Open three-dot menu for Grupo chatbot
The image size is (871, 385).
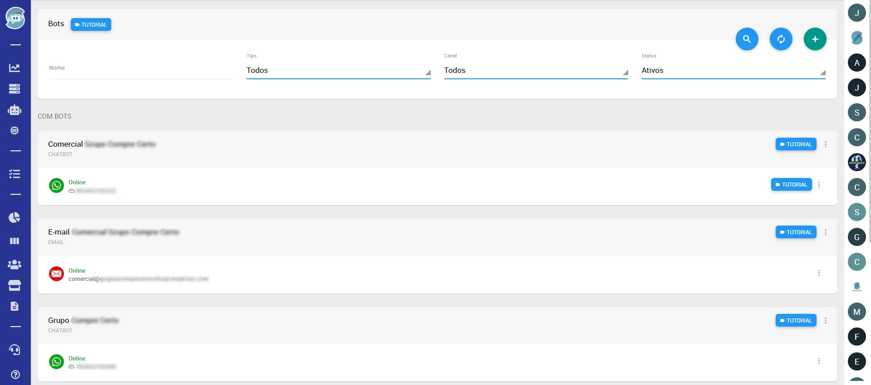pyautogui.click(x=825, y=320)
